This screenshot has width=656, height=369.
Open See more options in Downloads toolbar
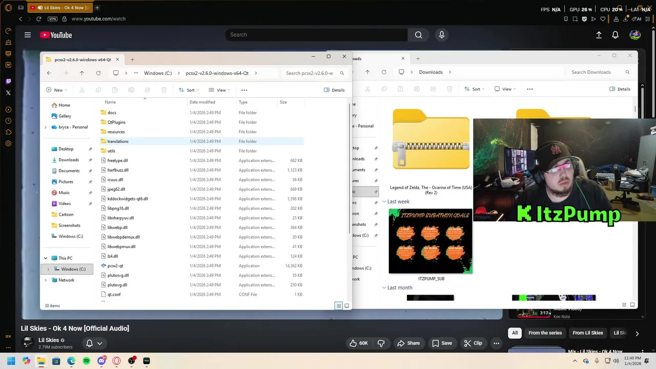[529, 89]
